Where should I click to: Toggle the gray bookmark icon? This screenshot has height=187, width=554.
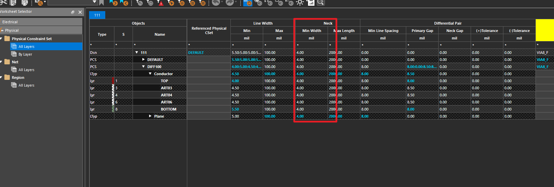[x=101, y=3]
